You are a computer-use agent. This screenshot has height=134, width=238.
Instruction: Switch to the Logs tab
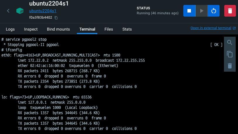10,29
